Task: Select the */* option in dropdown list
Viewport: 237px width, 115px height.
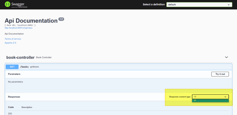Action: 210,101
